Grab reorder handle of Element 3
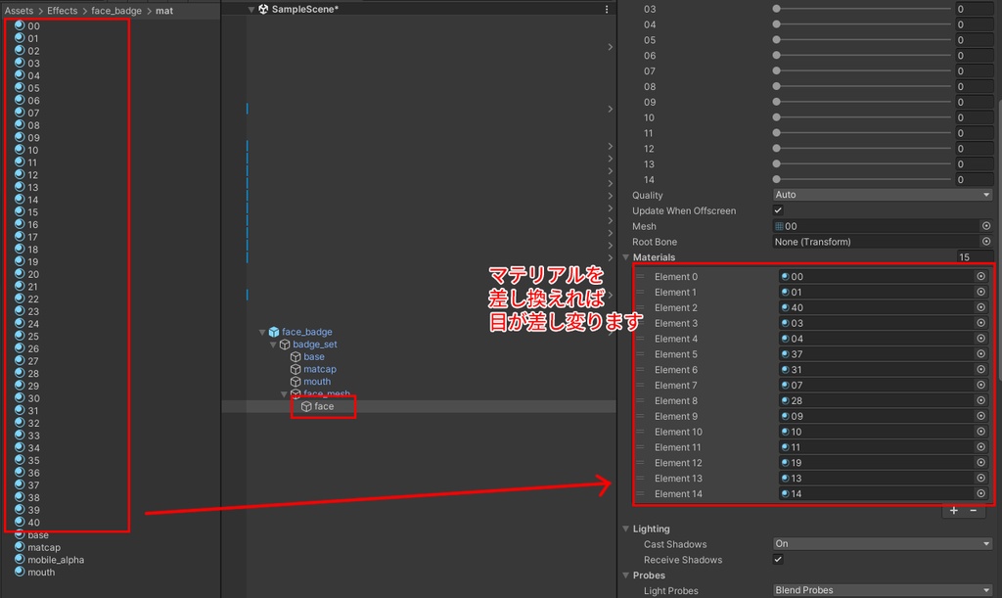Image resolution: width=1002 pixels, height=598 pixels. [x=640, y=323]
